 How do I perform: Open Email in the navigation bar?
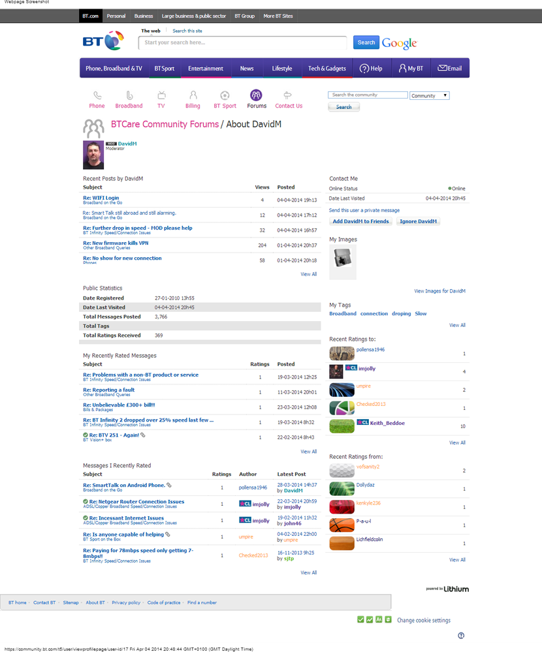click(450, 68)
